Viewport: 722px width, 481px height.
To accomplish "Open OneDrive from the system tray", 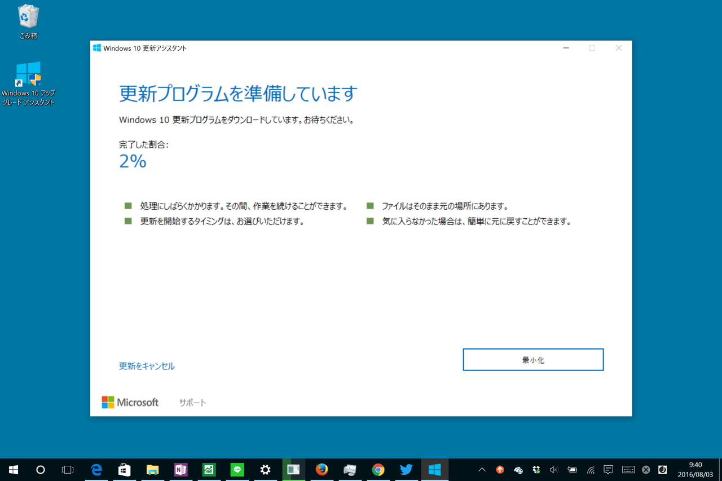I will tap(518, 469).
